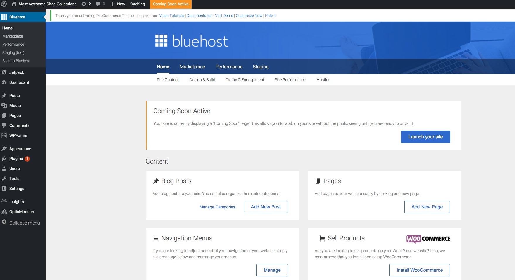Switch to the Marketplace tab in banner
Viewport: 515px width, 280px height.
(192, 67)
